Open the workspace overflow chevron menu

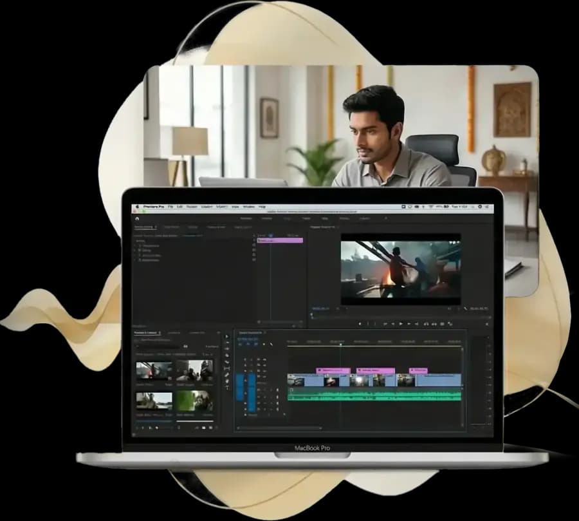(386, 218)
